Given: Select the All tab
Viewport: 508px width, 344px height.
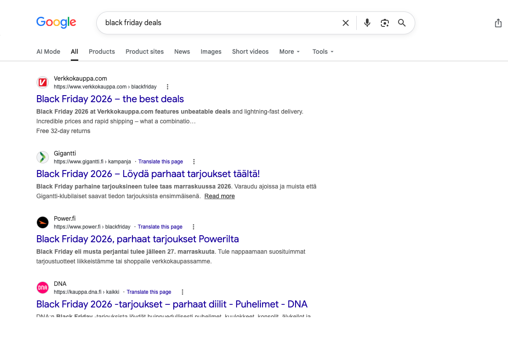Looking at the screenshot, I should [x=74, y=52].
